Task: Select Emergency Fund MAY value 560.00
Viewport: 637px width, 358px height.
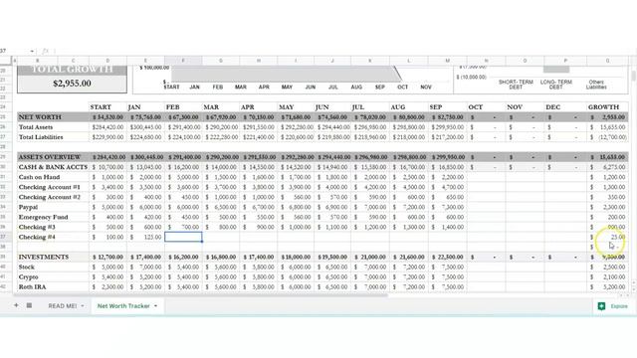Action: [x=296, y=217]
